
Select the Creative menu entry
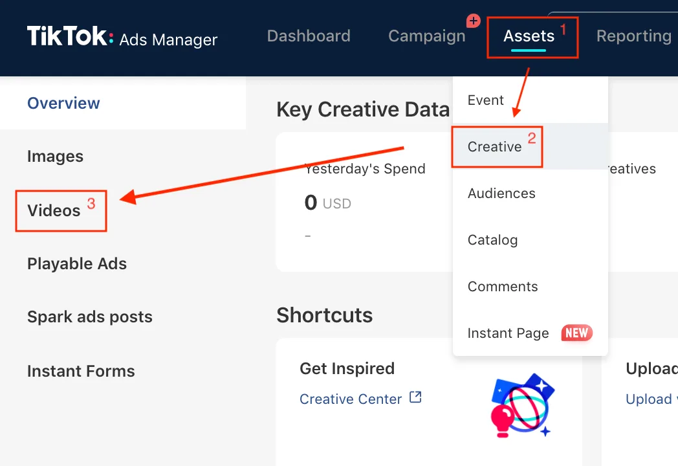coord(494,146)
